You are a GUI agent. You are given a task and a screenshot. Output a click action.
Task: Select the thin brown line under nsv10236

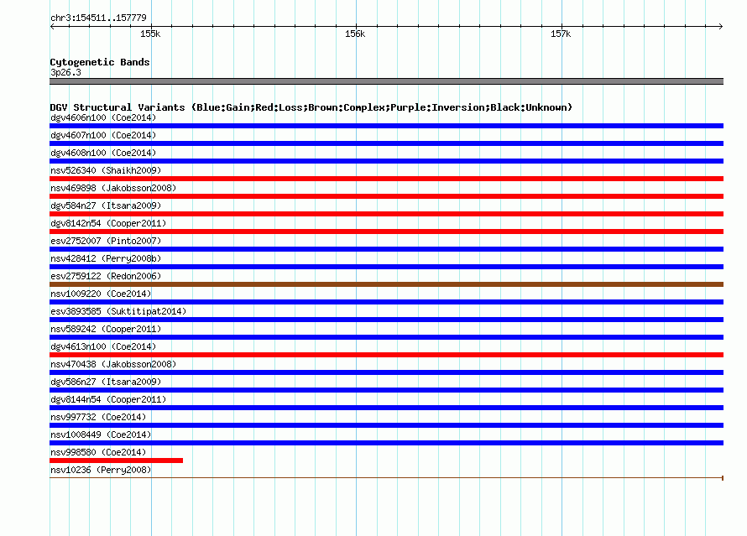point(386,478)
